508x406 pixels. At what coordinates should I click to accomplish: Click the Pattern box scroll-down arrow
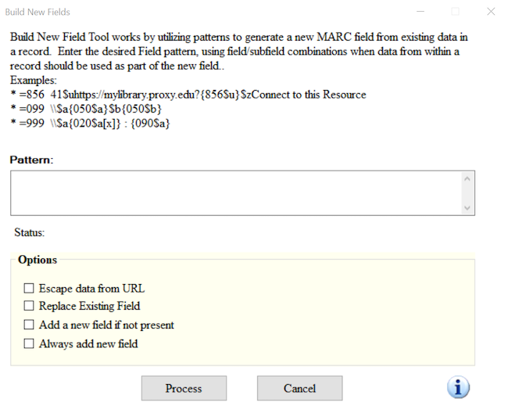point(467,207)
